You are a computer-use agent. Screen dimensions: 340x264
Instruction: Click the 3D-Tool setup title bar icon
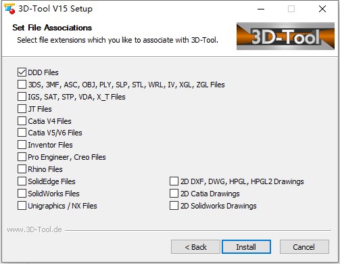[x=9, y=9]
